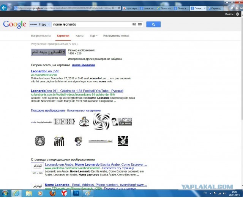The image size is (243, 198).
Task: Open the 'Leonardo(ano 91) - Goleiro' result
Action: tap(77, 91)
